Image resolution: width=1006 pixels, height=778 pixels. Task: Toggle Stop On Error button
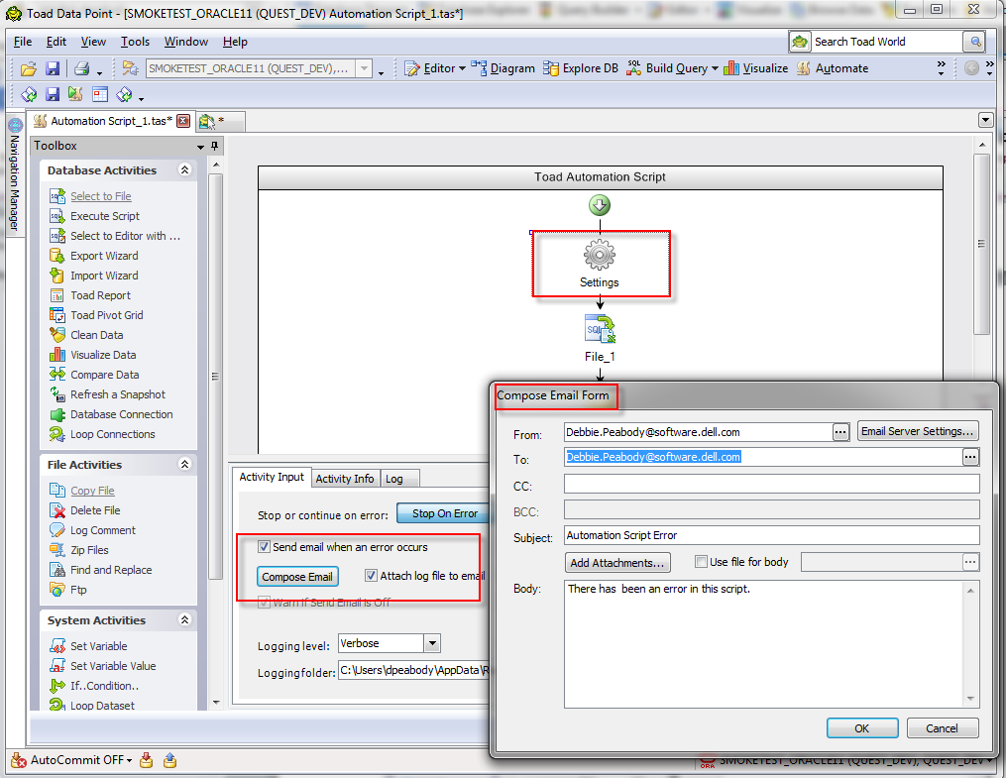click(444, 513)
